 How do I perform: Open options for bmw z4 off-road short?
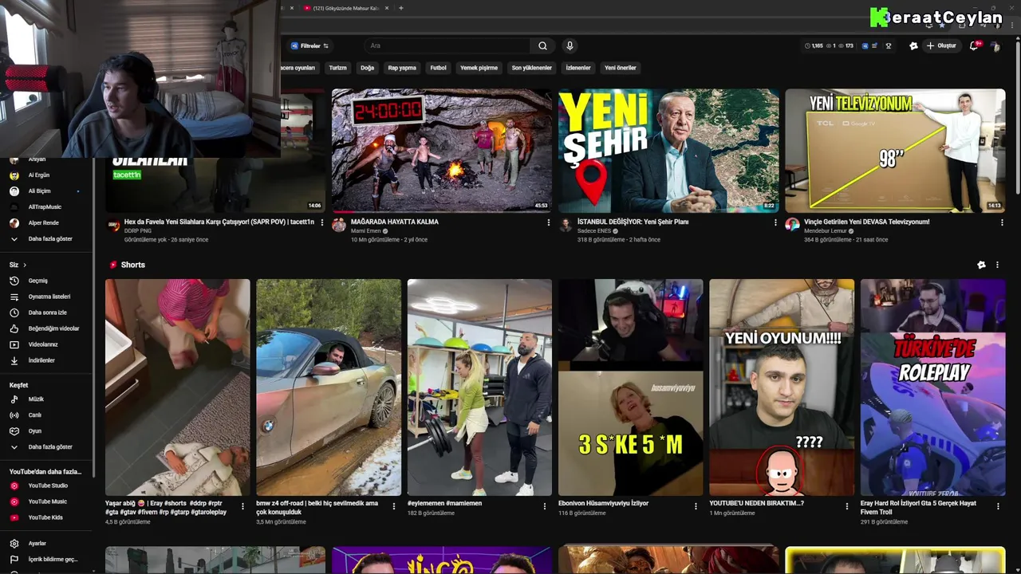click(x=394, y=506)
